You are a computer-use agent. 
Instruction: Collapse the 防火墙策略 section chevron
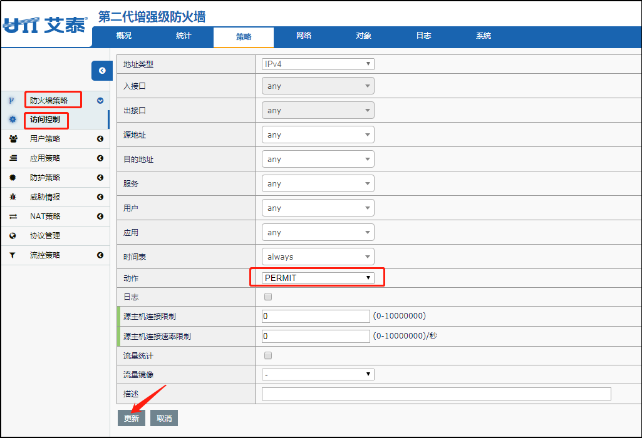click(x=100, y=100)
